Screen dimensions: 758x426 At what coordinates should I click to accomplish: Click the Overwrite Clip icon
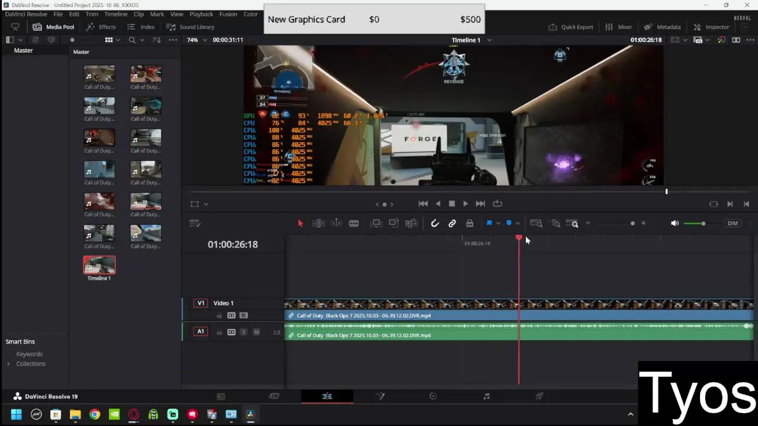tap(394, 223)
